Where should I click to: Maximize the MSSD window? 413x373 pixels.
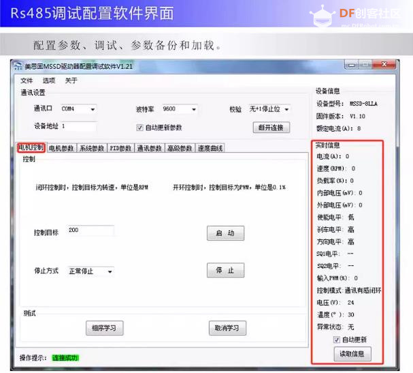pyautogui.click(x=365, y=65)
